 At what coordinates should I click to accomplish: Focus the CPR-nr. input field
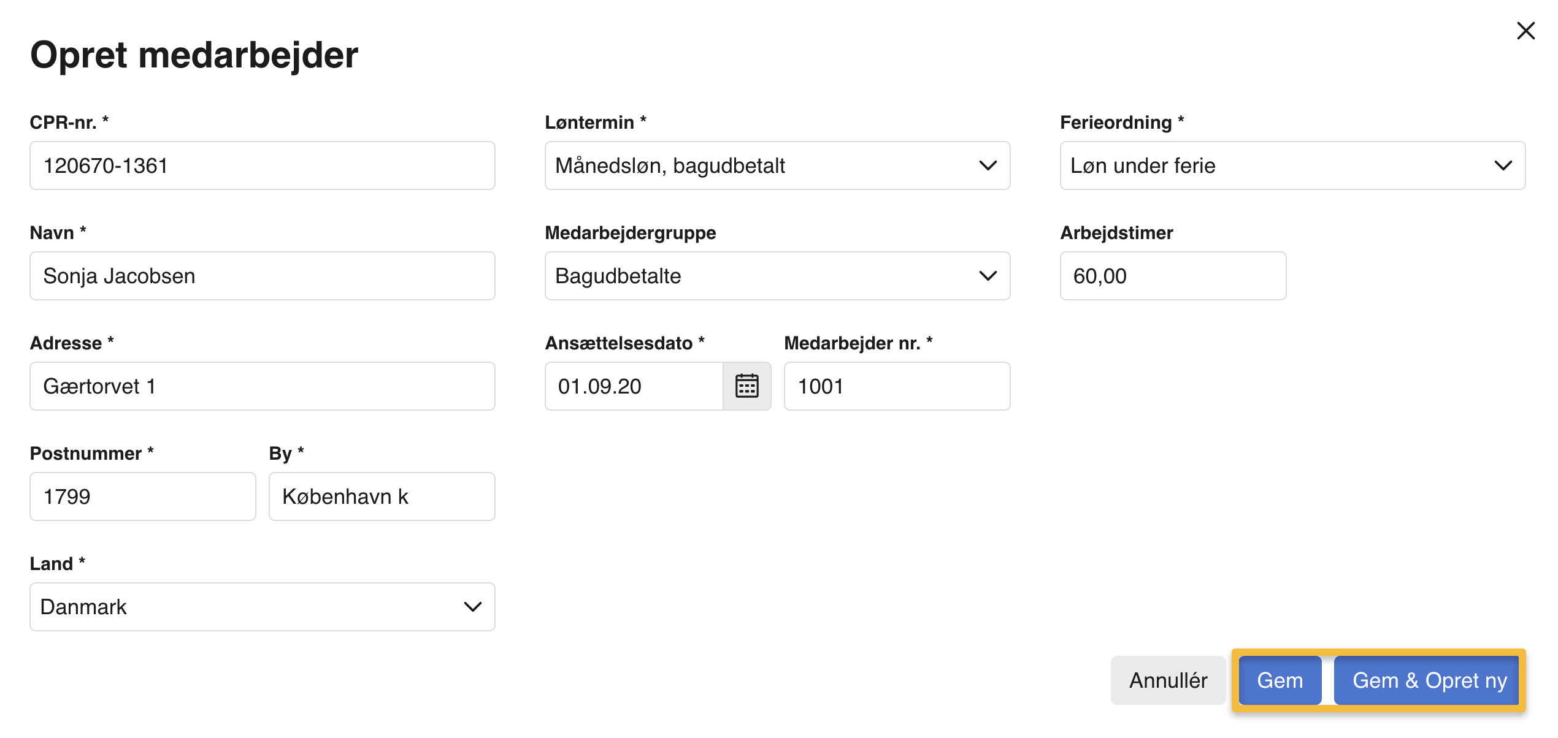262,165
